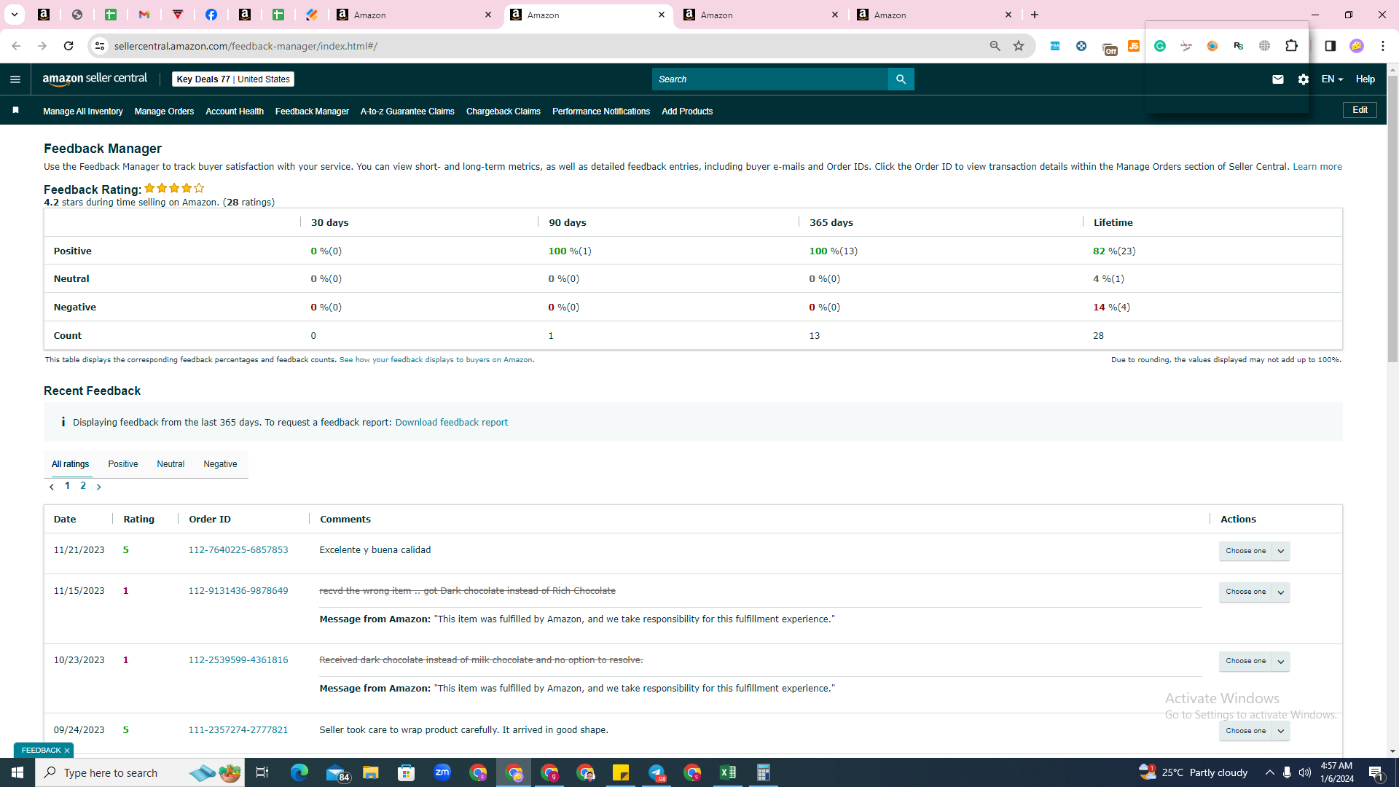Open the browser Extensions puzzle icon
This screenshot has width=1399, height=787.
(x=1291, y=46)
